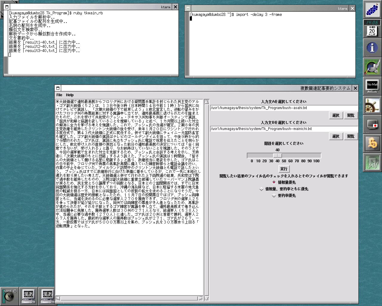Click the 閾値を選択してください label
The height and width of the screenshot is (306, 382).
click(x=284, y=143)
